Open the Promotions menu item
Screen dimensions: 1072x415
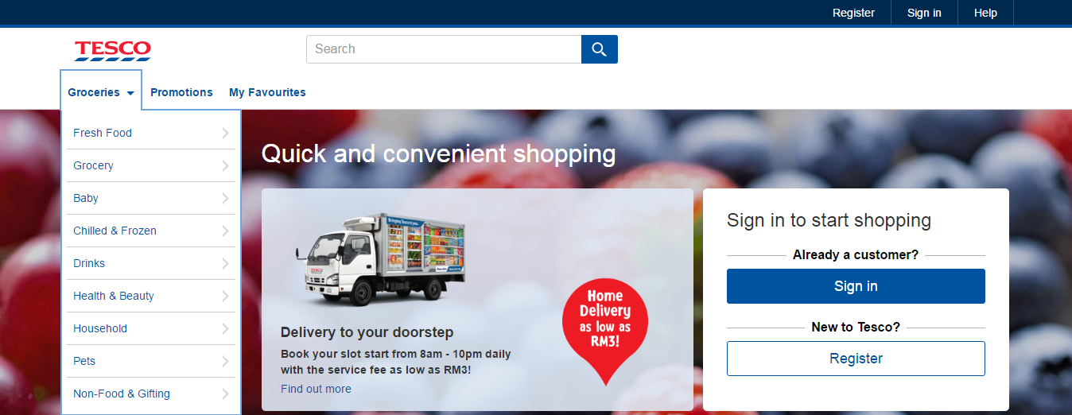pos(181,92)
